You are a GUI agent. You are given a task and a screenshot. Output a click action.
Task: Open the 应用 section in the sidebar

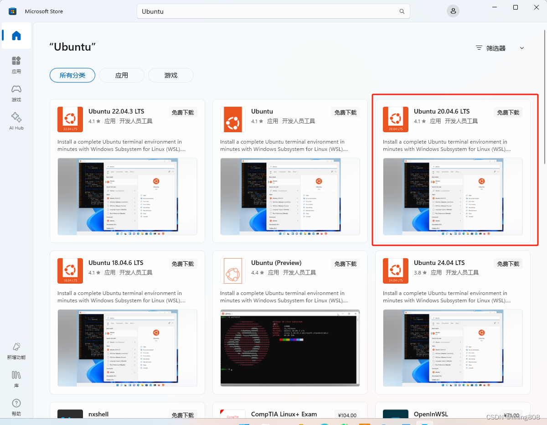point(16,65)
